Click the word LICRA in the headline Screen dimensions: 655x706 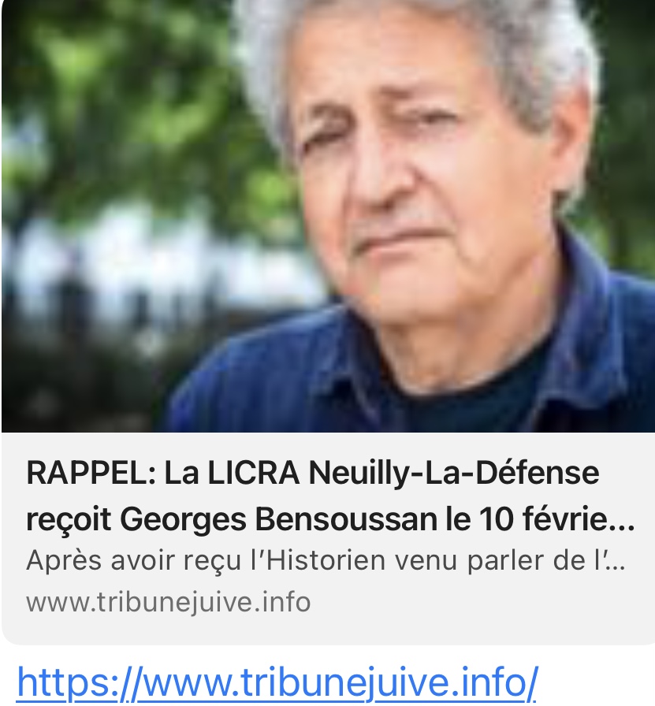(254, 474)
